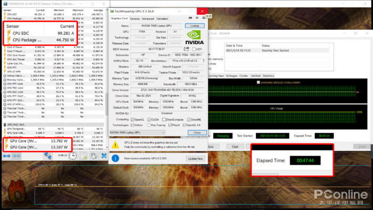Screen dimensions: 373x210
Task: Click the Close button in GPU-Z
Action: pos(197,133)
